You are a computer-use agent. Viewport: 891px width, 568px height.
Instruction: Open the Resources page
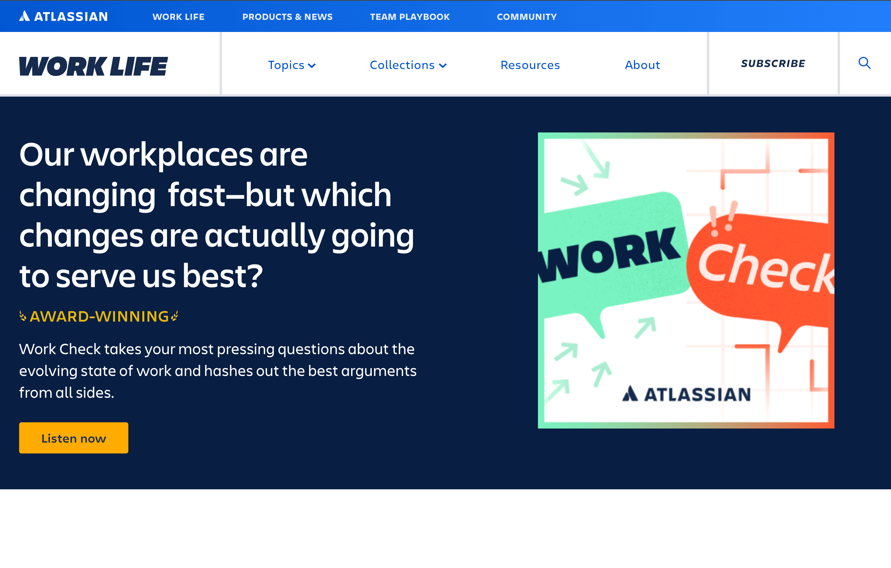pyautogui.click(x=530, y=65)
